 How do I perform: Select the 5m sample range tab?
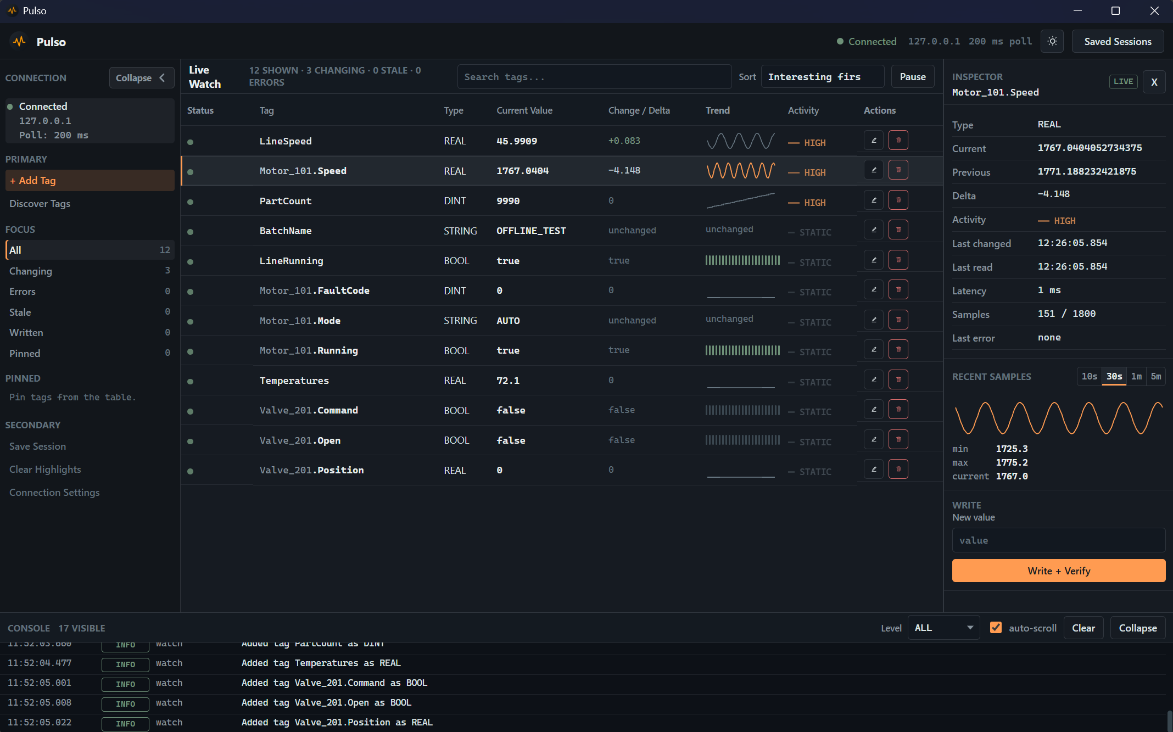1156,376
